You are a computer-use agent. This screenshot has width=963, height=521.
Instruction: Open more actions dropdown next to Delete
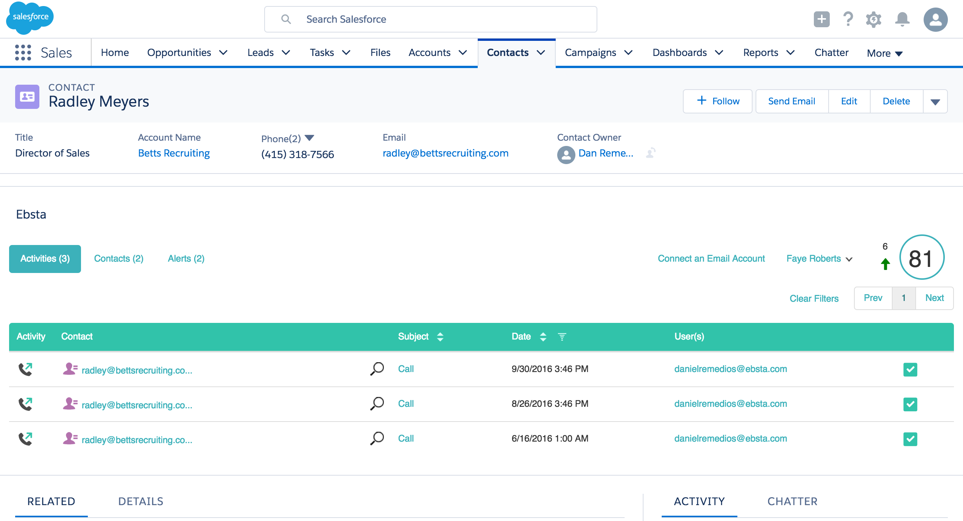coord(935,102)
